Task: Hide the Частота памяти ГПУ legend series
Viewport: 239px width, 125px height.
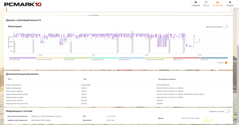Action: (50, 59)
